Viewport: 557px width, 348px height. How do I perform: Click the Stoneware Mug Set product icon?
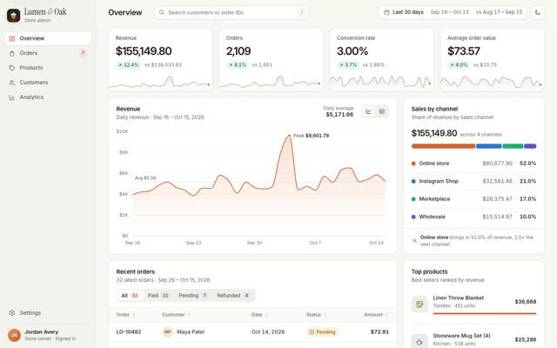[x=419, y=342]
